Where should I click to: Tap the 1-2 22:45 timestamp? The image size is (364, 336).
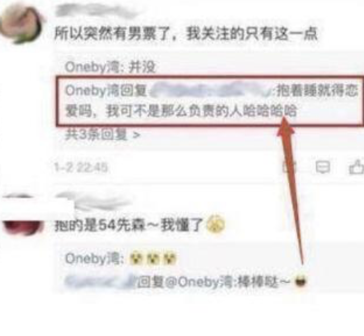pyautogui.click(x=81, y=167)
